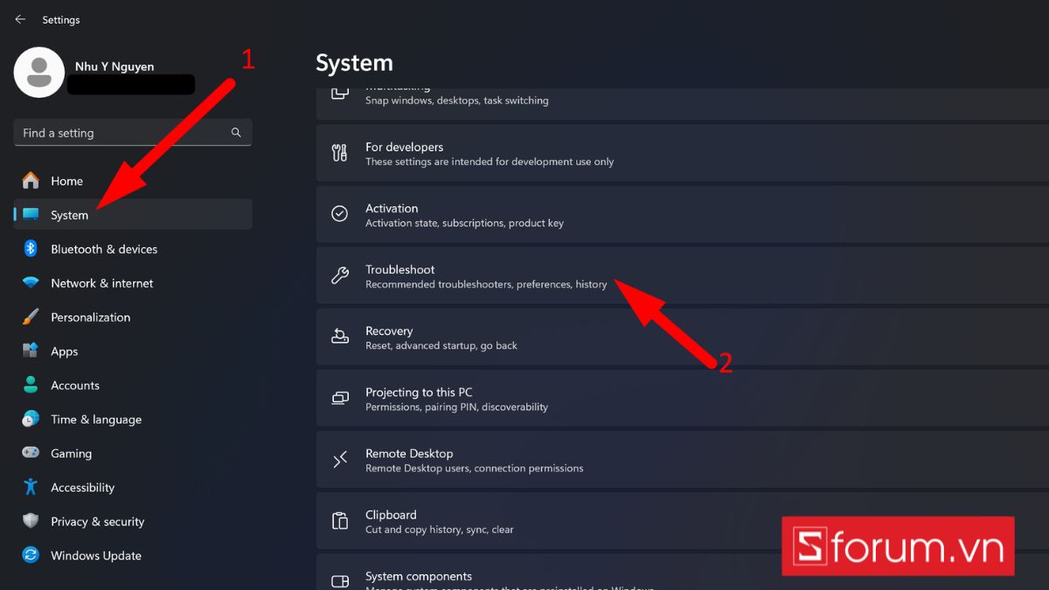Open Accounts settings category
The height and width of the screenshot is (590, 1049).
(133, 385)
